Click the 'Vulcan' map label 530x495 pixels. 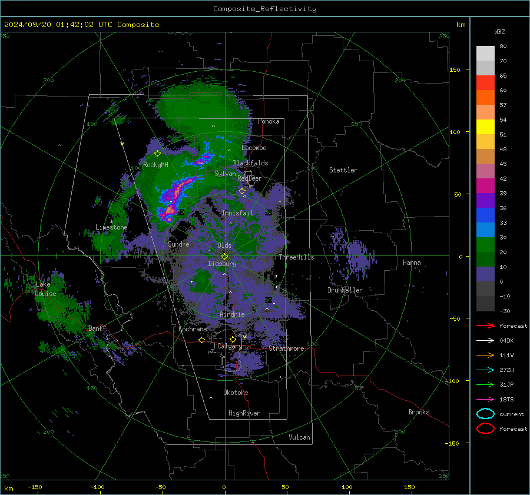coord(300,437)
